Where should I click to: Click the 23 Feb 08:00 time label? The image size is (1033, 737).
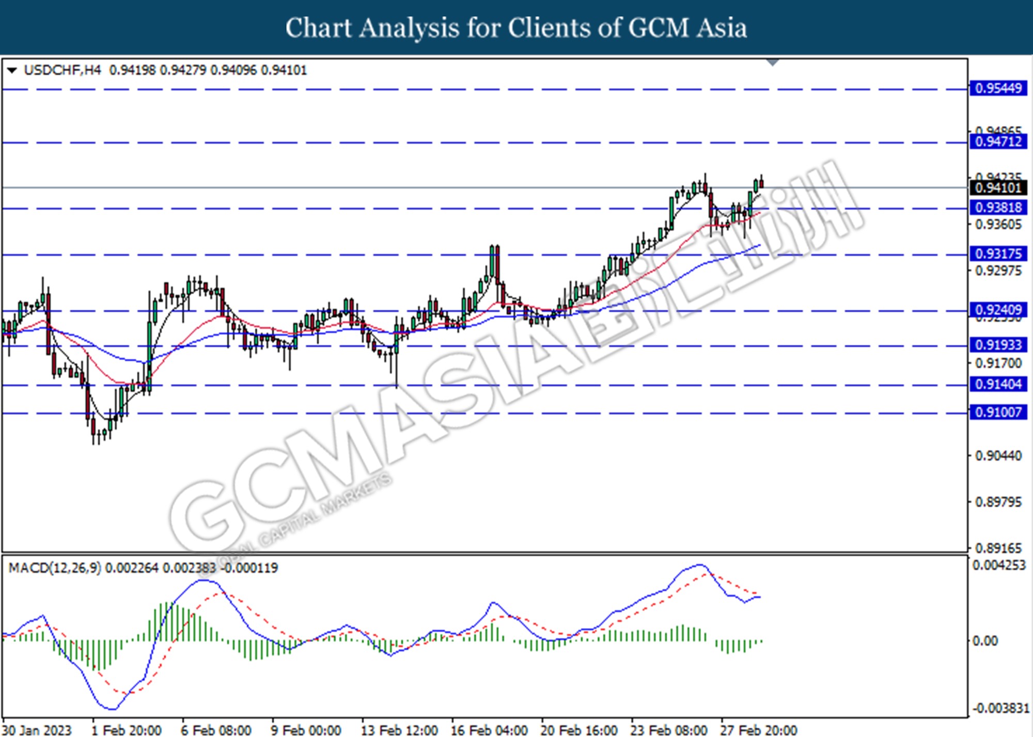tap(669, 730)
